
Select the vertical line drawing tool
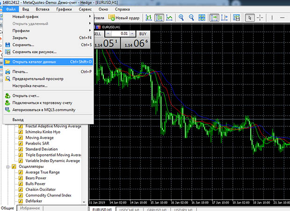pos(272,18)
